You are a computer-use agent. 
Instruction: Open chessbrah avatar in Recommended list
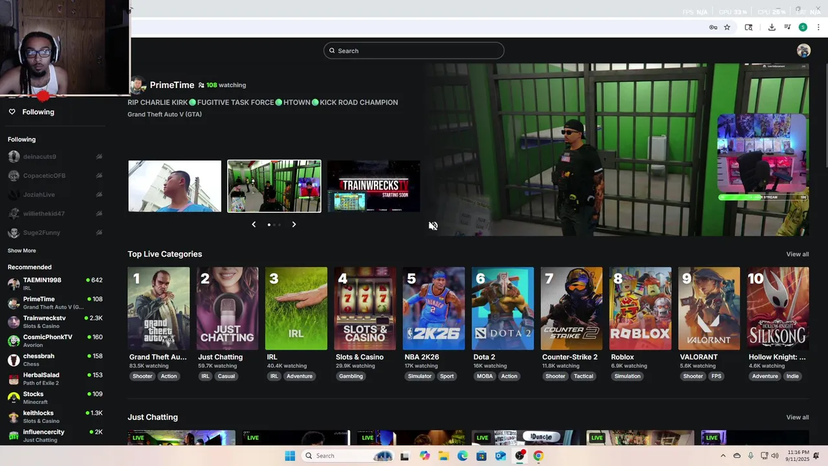click(14, 360)
